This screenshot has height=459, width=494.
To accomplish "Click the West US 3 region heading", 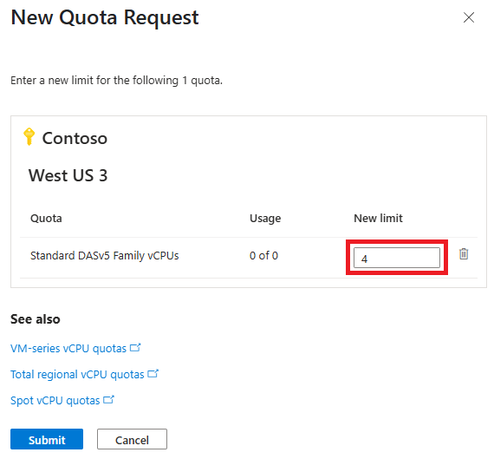I will point(68,175).
